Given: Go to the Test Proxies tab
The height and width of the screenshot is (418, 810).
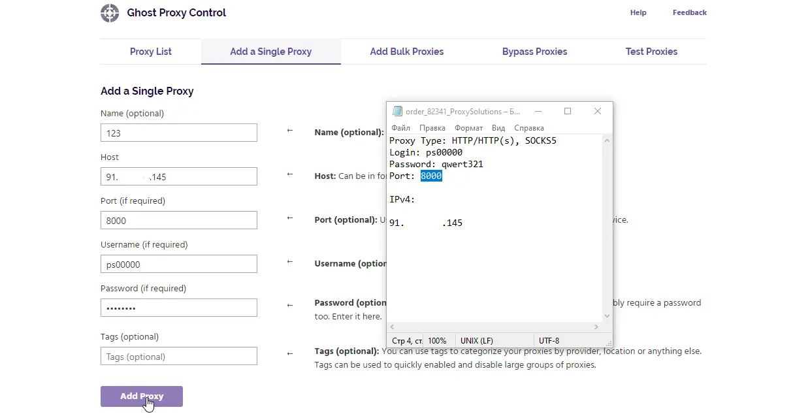Looking at the screenshot, I should (x=651, y=52).
